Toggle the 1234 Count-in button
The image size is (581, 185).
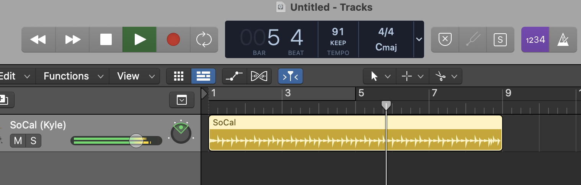pyautogui.click(x=535, y=39)
